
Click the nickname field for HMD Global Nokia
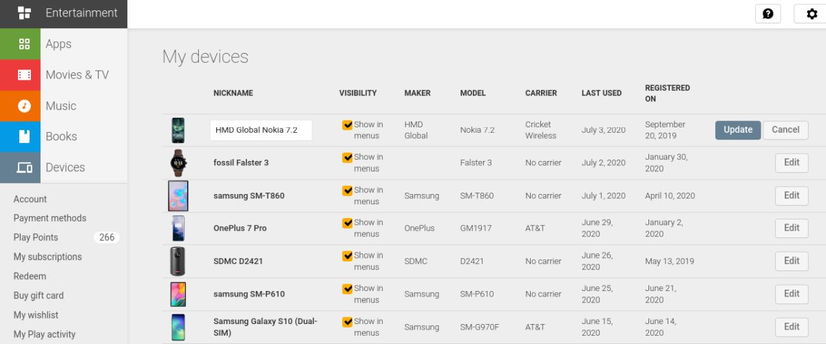[x=261, y=130]
